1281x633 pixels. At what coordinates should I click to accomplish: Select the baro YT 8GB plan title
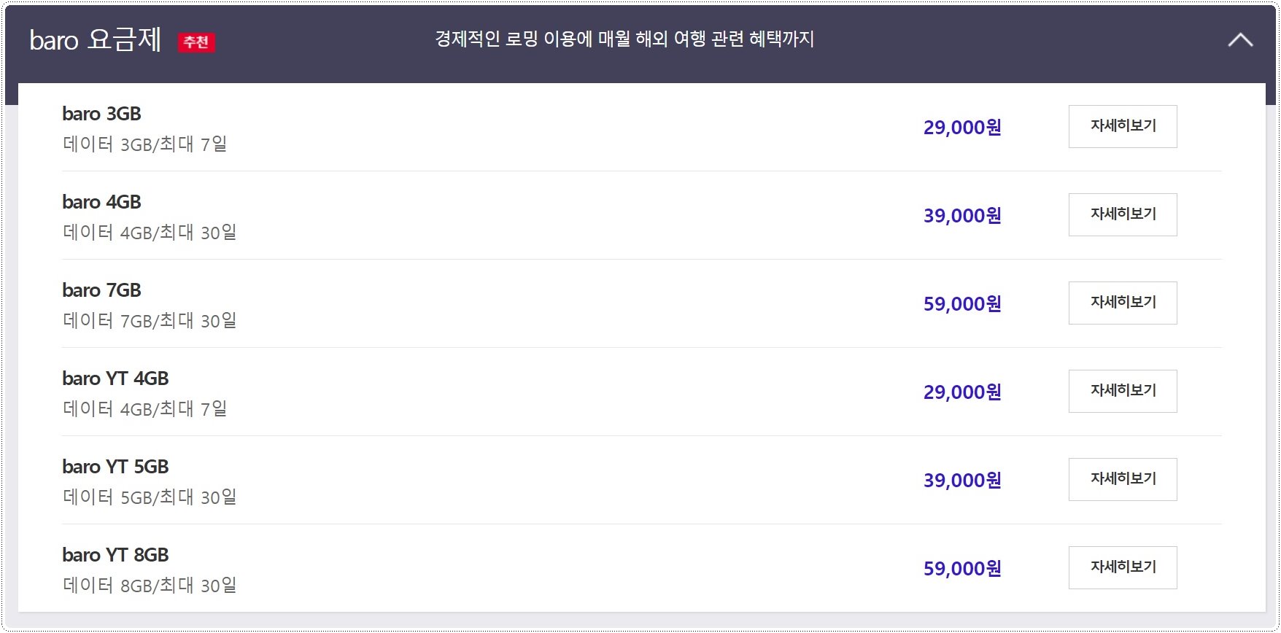(115, 555)
